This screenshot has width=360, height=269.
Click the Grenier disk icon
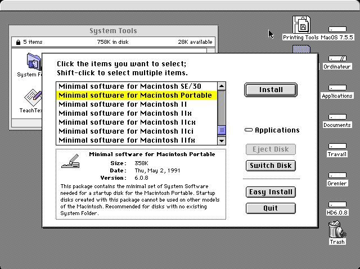tap(337, 176)
